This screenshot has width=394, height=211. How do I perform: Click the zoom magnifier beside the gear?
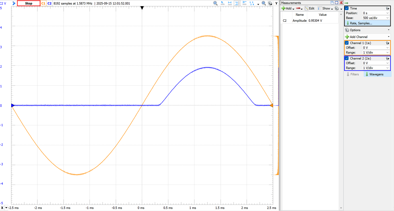(264, 3)
